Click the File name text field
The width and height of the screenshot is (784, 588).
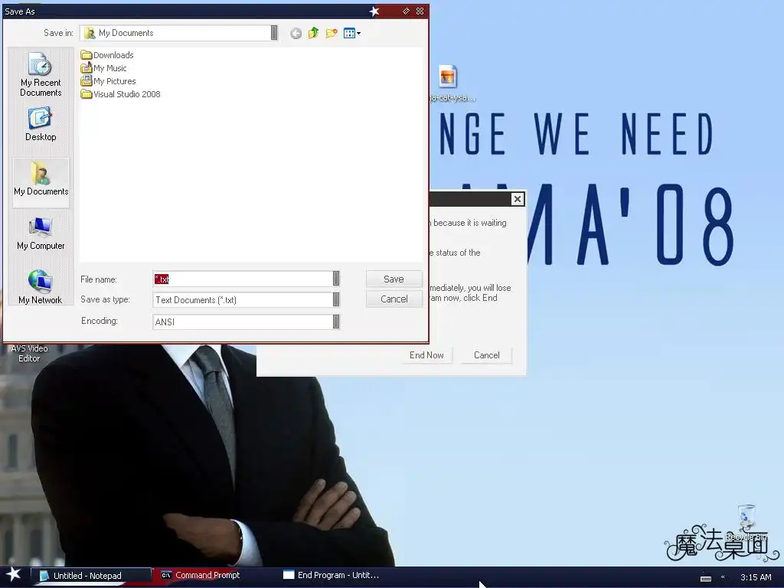tap(243, 279)
